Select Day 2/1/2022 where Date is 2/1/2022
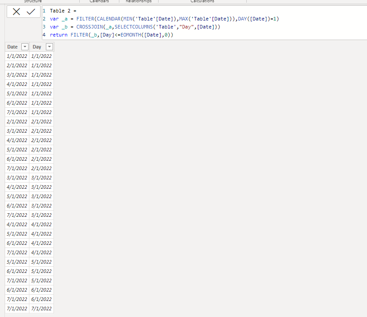The width and height of the screenshot is (367, 317). pyautogui.click(x=41, y=122)
